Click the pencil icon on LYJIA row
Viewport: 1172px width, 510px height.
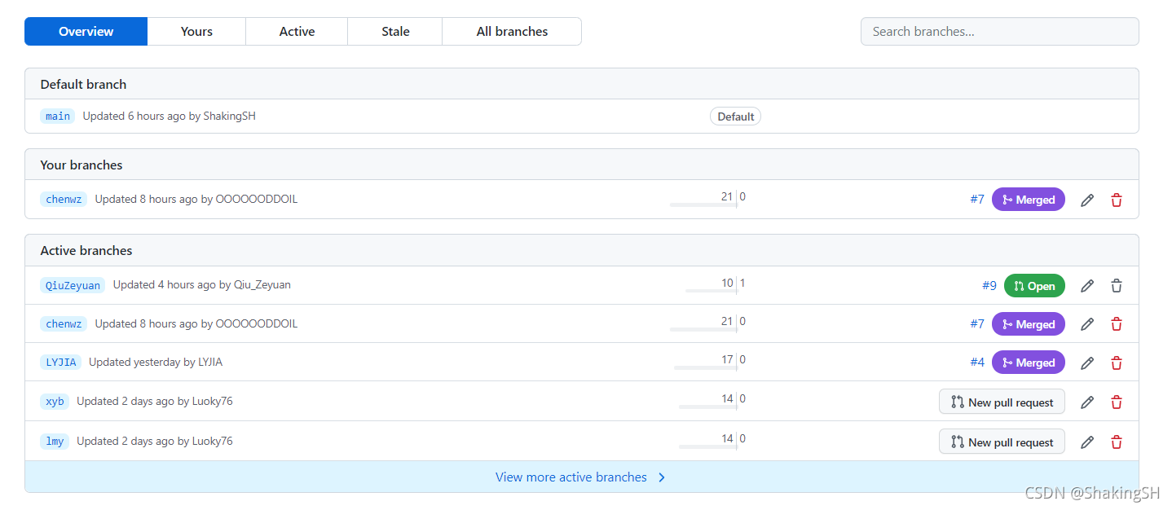(1086, 363)
